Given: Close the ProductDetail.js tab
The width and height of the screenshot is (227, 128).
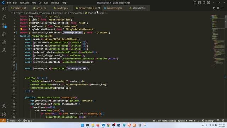Looking at the screenshot, I should click(99, 8).
